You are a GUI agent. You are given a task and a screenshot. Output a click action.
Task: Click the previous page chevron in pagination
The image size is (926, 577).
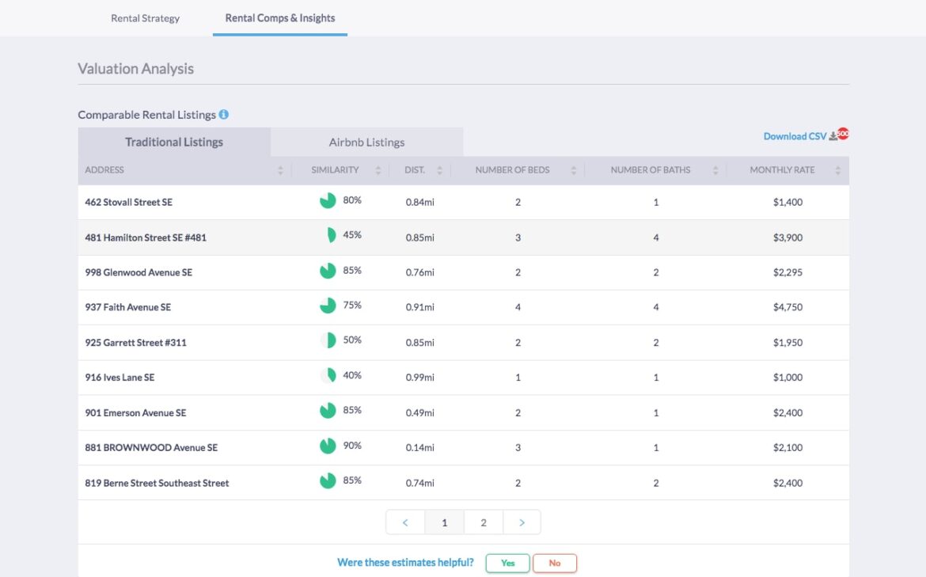[404, 522]
